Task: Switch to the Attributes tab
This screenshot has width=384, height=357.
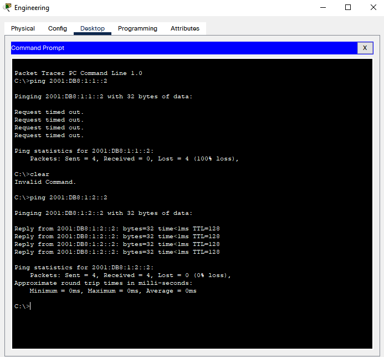Action: coord(185,28)
